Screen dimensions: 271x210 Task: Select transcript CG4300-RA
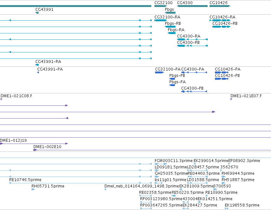click(x=192, y=39)
